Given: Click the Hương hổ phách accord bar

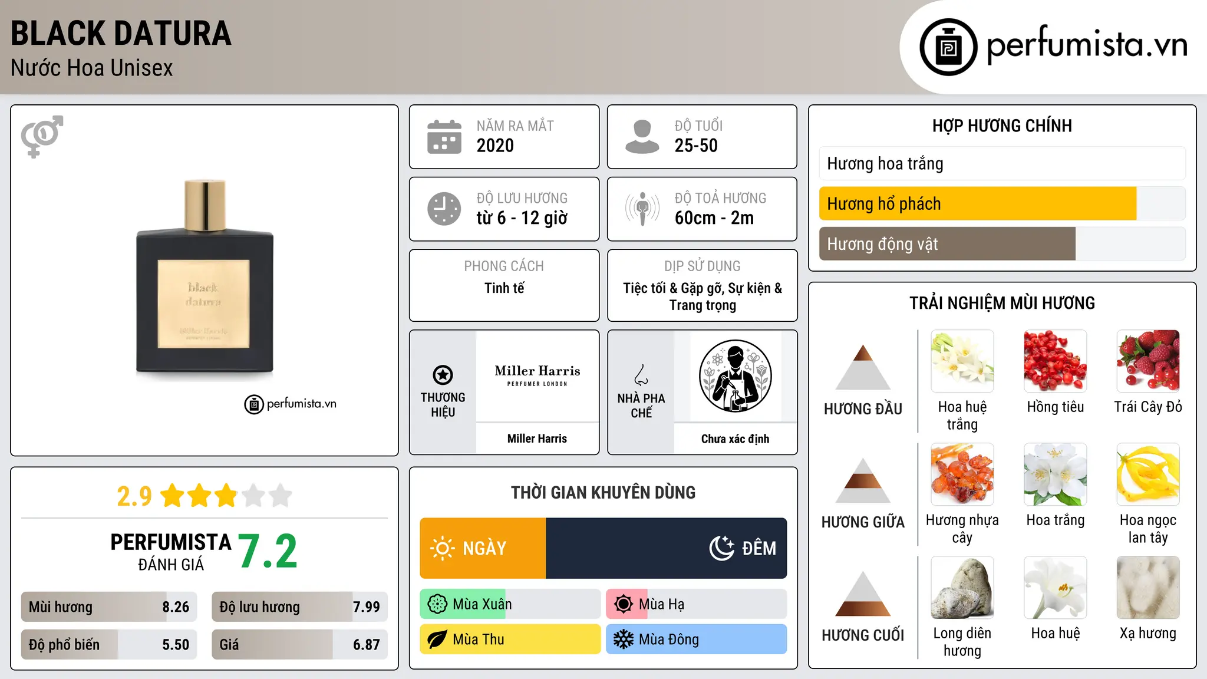Looking at the screenshot, I should point(1002,203).
